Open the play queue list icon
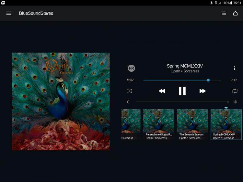The width and height of the screenshot is (243, 182). click(x=224, y=13)
